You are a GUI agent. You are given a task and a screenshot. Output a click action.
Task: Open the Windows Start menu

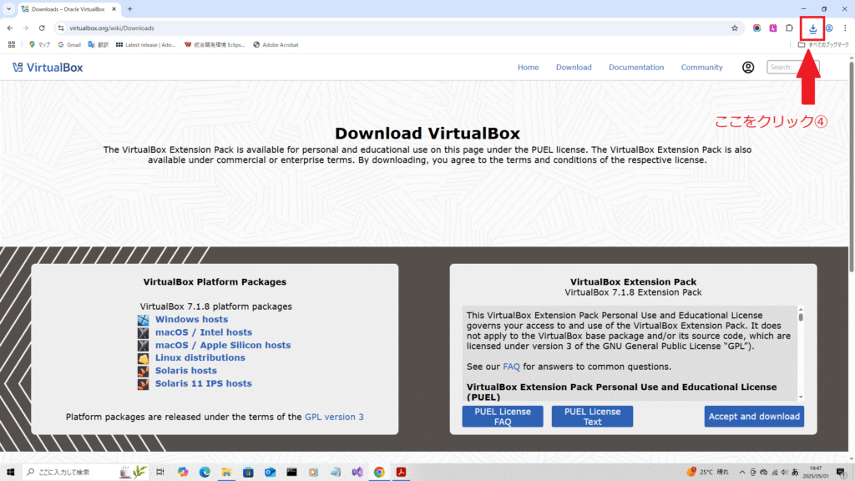click(x=10, y=473)
